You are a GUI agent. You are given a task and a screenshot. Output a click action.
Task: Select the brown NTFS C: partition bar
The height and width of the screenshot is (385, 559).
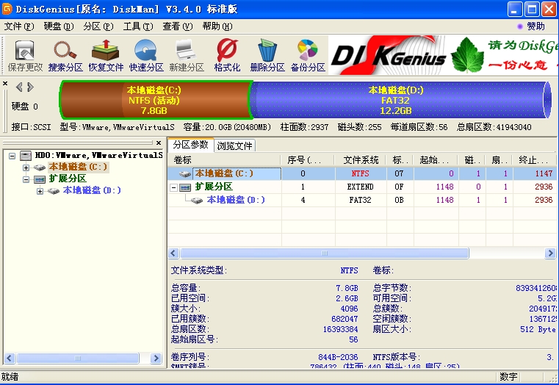[x=154, y=101]
